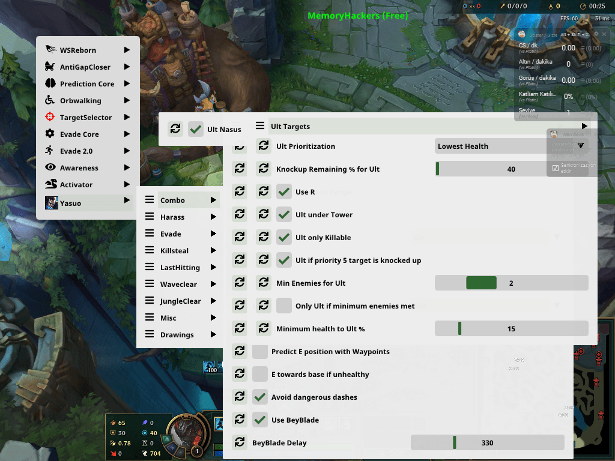Reset the Ult under Tower option

tap(264, 214)
